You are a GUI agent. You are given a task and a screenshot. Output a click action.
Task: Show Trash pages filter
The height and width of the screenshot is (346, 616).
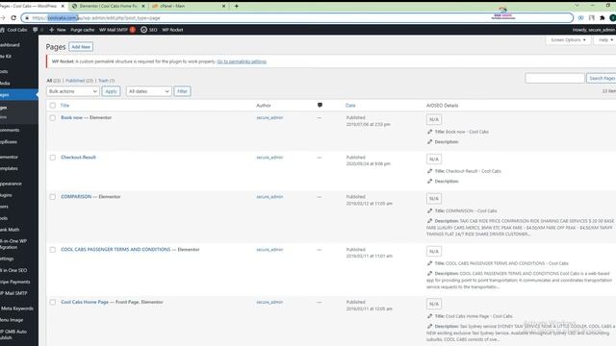click(106, 81)
